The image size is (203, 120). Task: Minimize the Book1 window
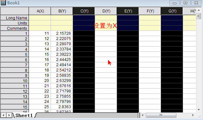174,3
